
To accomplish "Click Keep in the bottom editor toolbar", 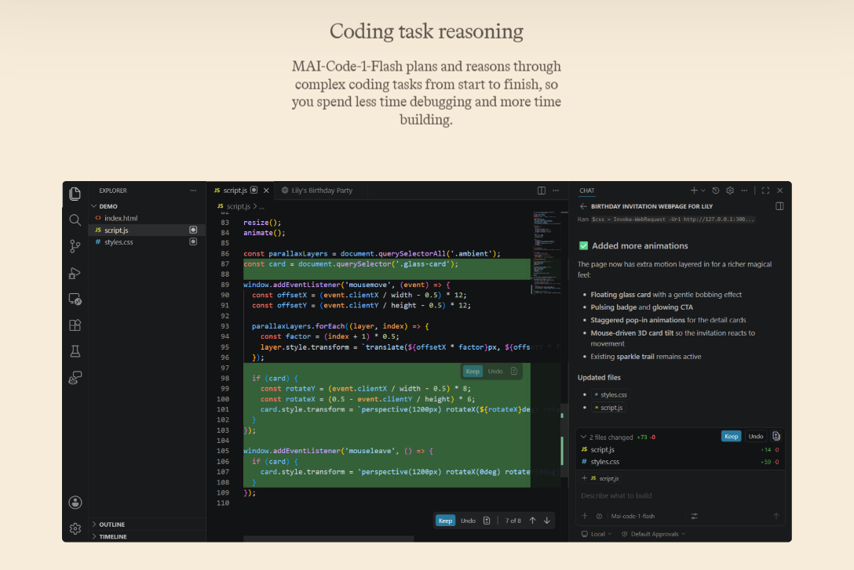I will (445, 521).
